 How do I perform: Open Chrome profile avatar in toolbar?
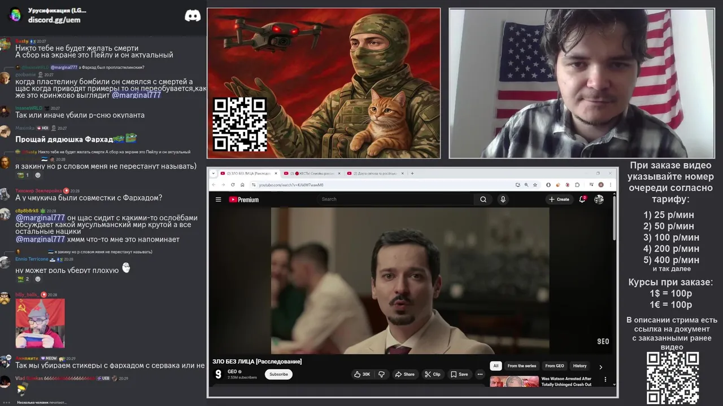click(600, 184)
